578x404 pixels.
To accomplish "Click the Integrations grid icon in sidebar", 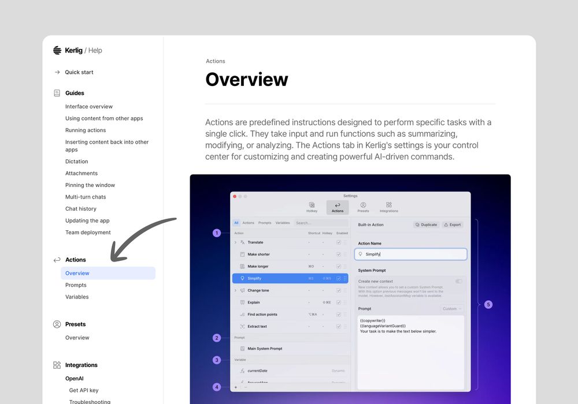I will (x=57, y=365).
